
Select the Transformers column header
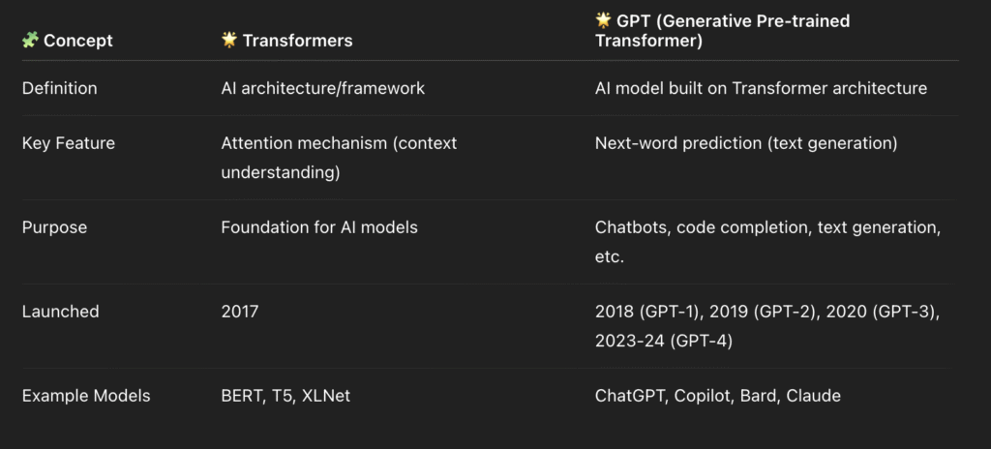click(298, 41)
